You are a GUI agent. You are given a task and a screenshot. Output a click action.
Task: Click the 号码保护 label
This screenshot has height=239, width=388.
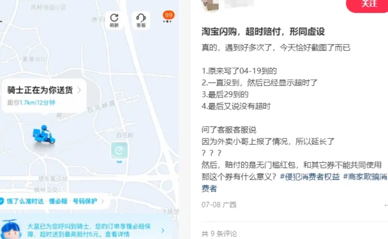coord(84,201)
